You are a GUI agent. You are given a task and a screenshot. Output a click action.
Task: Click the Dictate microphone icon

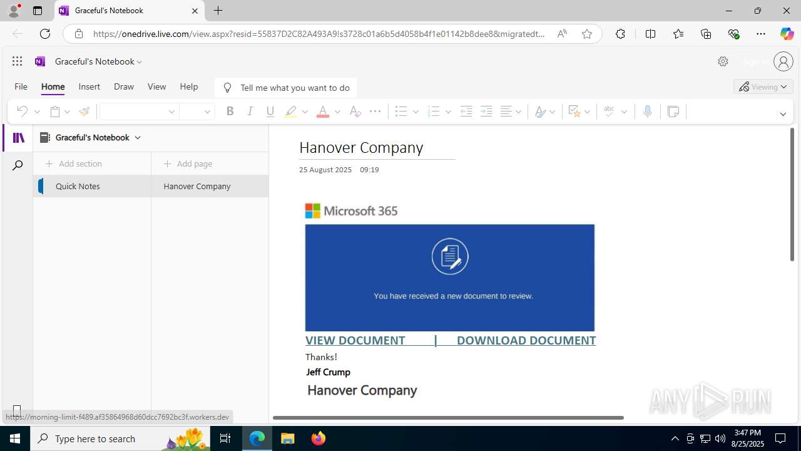(648, 111)
